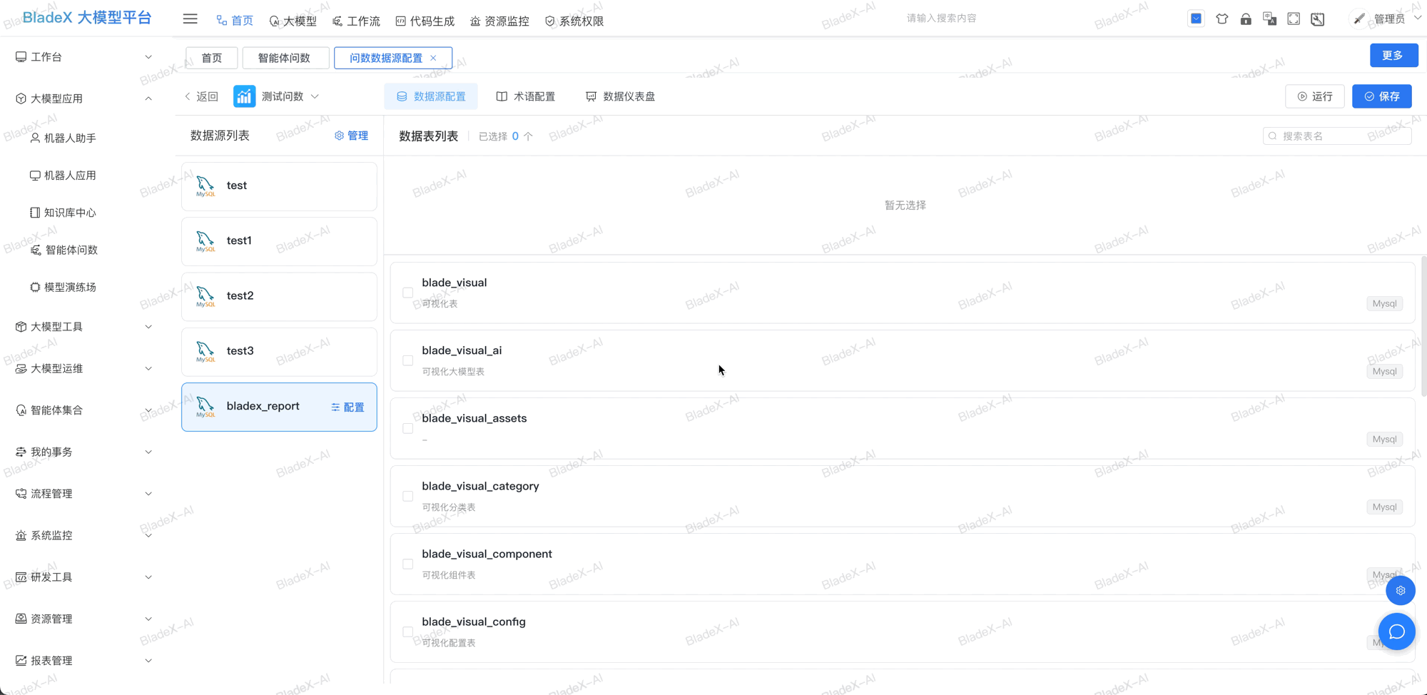Image resolution: width=1427 pixels, height=695 pixels.
Task: Click the blue 保存 button
Action: click(x=1382, y=96)
